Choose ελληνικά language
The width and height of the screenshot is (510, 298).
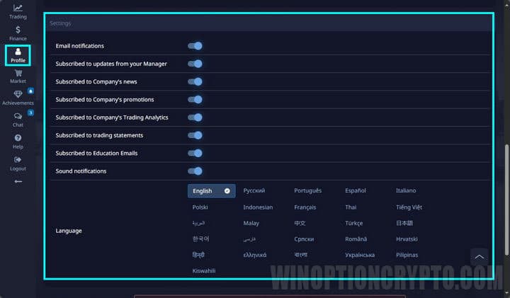pos(255,255)
